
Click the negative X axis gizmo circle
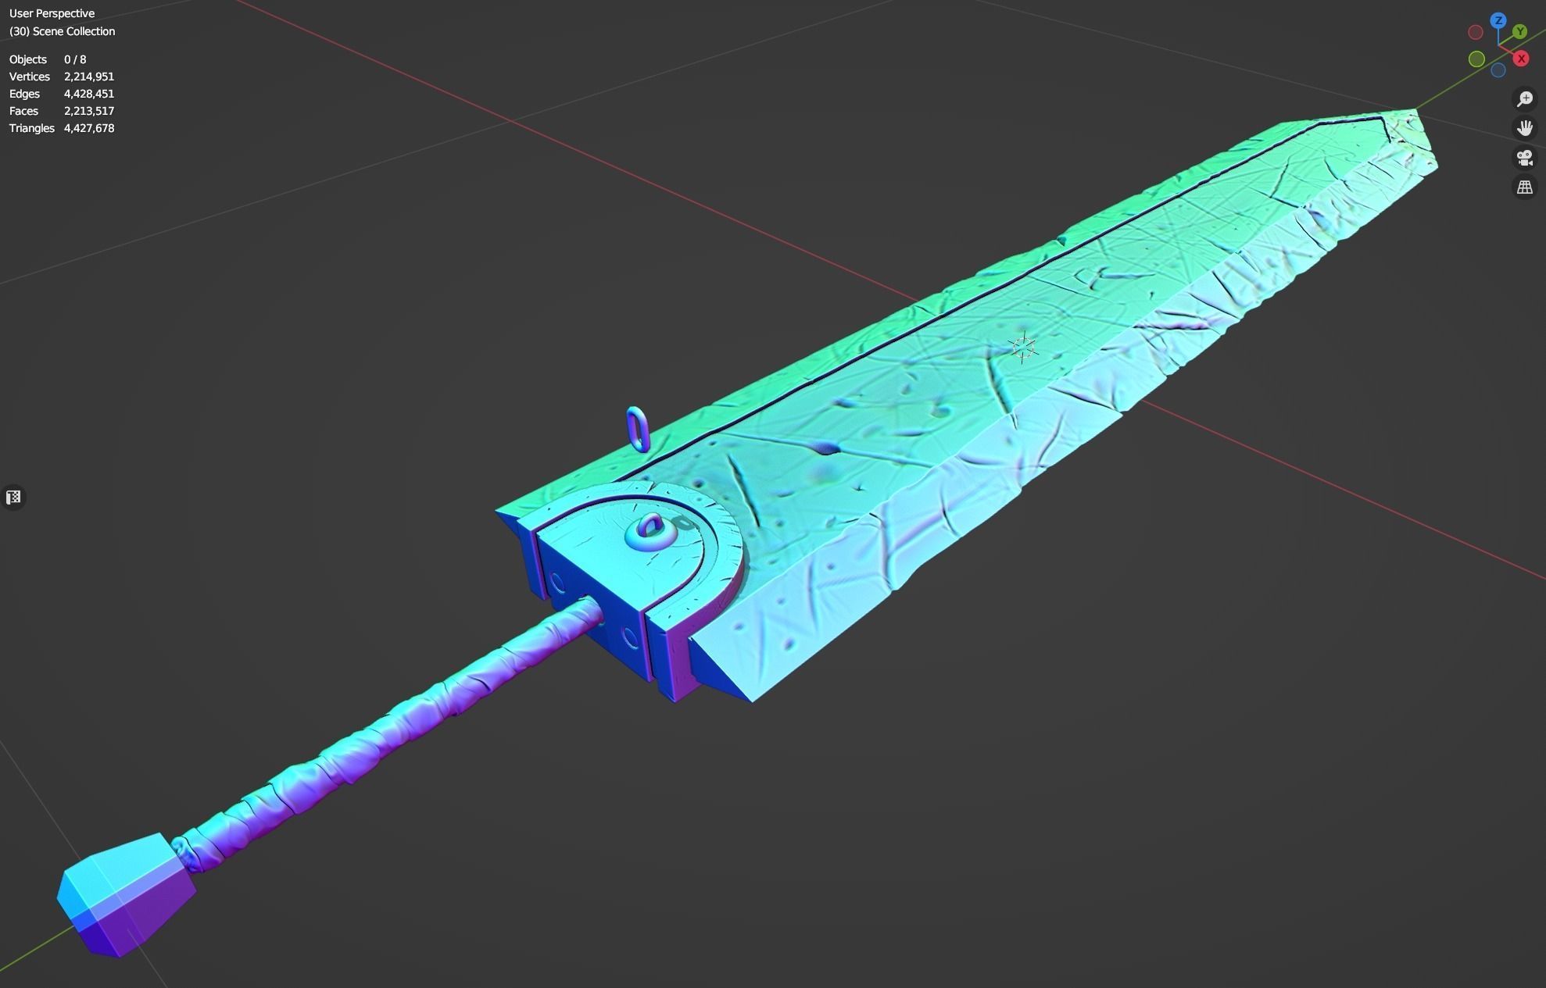[x=1476, y=32]
